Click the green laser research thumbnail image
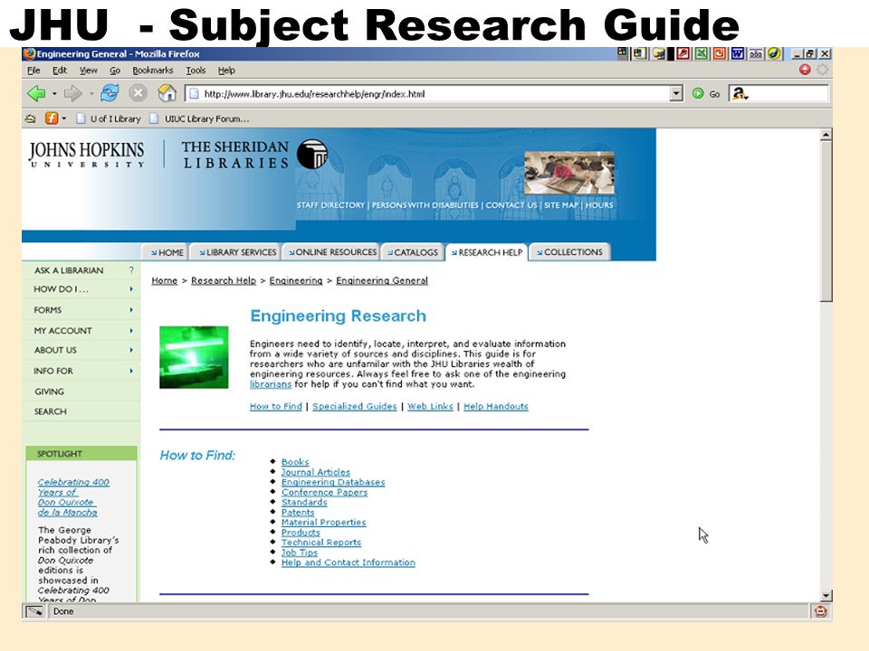The image size is (869, 651). pyautogui.click(x=194, y=357)
